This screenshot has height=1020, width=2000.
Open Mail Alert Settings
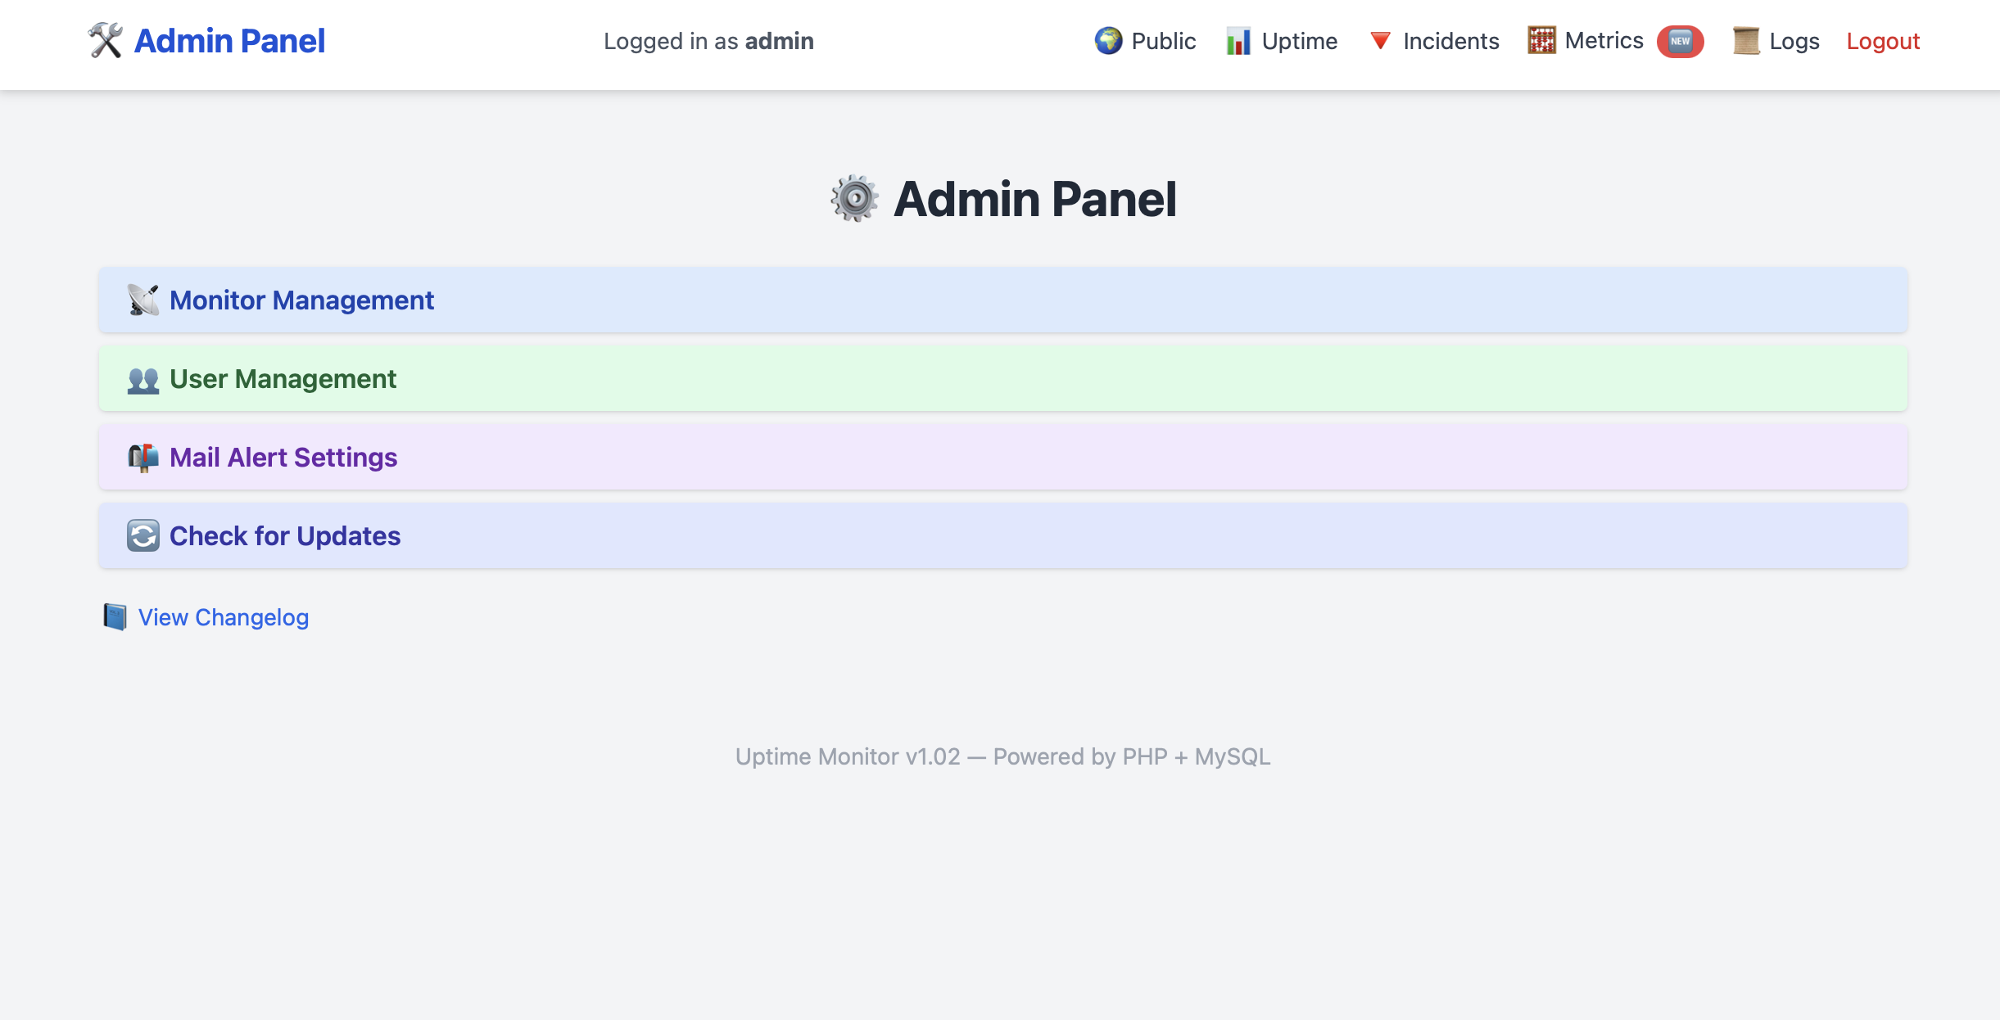(283, 457)
